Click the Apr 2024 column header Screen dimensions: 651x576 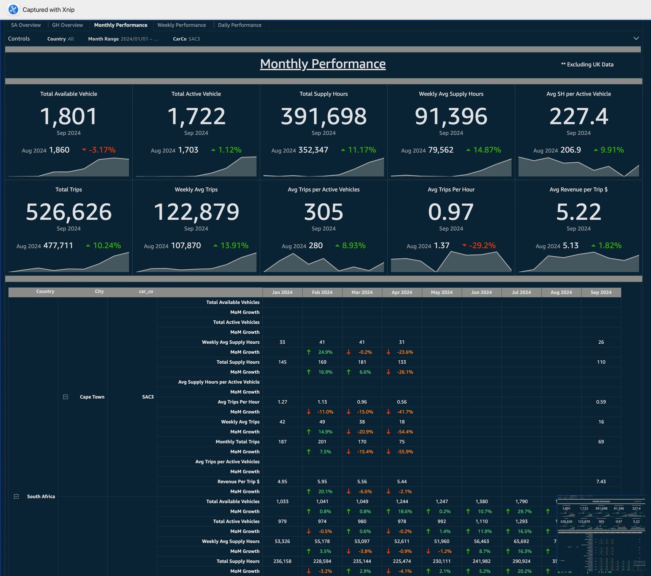tap(402, 292)
